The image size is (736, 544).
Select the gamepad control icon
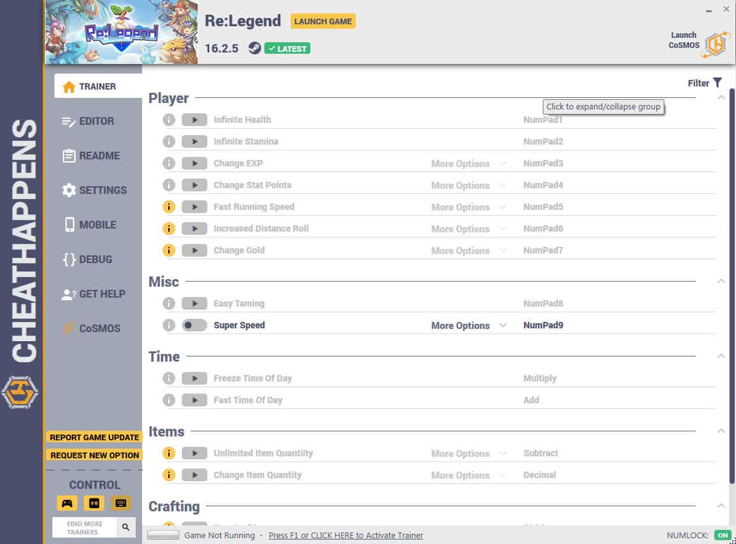(67, 503)
